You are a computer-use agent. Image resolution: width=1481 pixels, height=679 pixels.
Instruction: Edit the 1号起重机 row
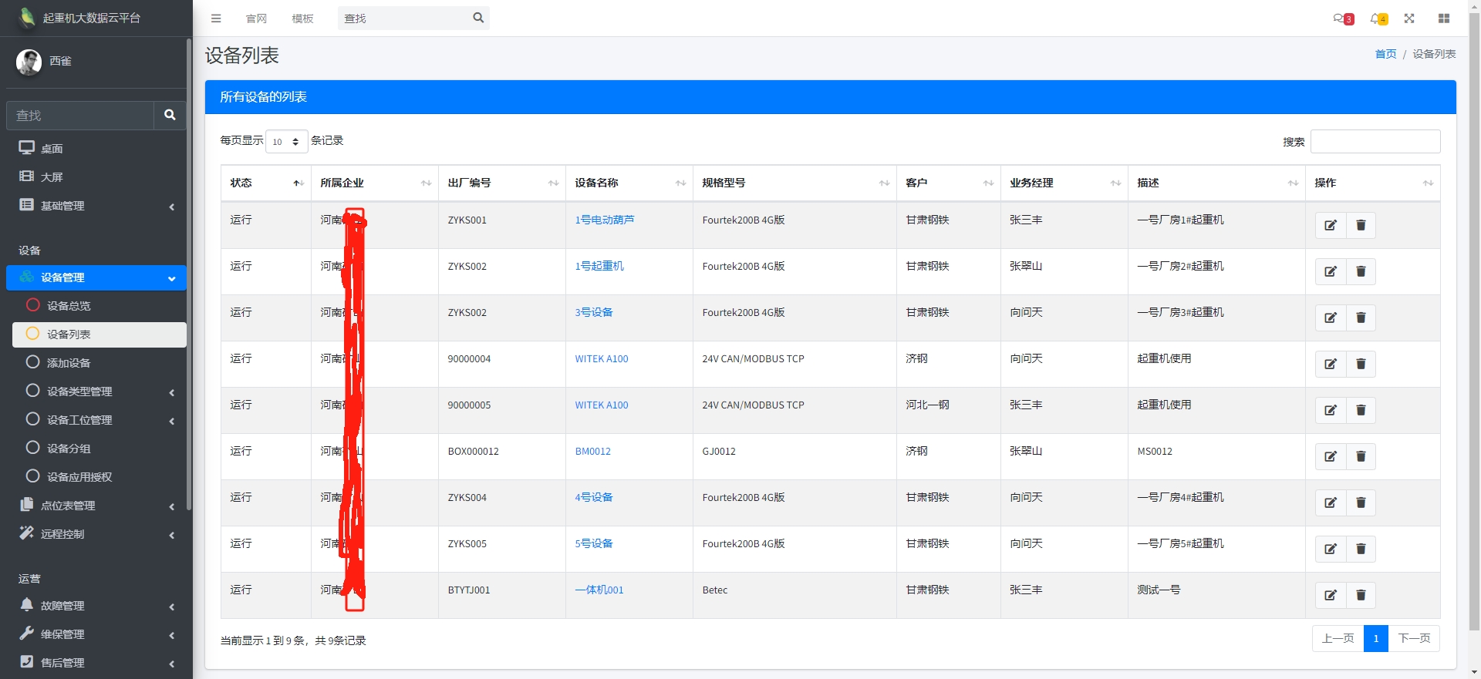pyautogui.click(x=1331, y=271)
